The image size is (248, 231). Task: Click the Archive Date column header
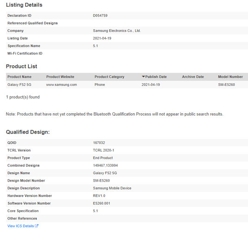click(x=193, y=77)
